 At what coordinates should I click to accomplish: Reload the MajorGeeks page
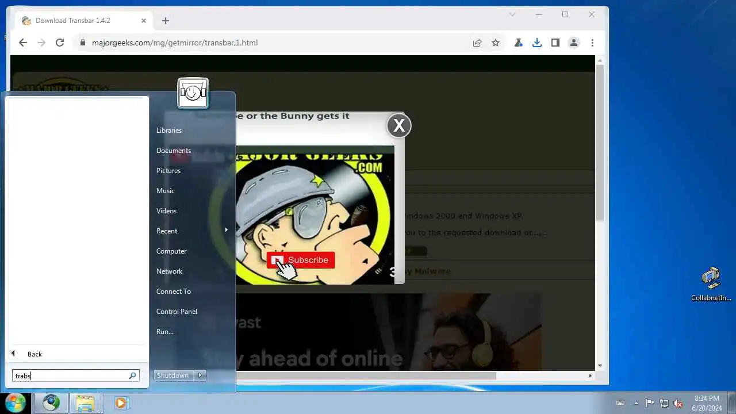click(60, 43)
